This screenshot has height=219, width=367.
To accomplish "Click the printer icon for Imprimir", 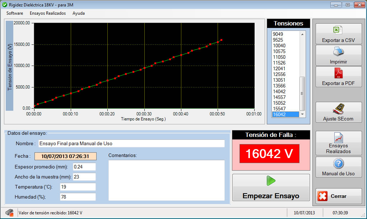I will click(338, 52).
